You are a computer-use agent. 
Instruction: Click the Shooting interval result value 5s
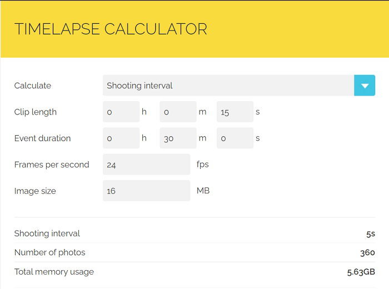coord(371,233)
